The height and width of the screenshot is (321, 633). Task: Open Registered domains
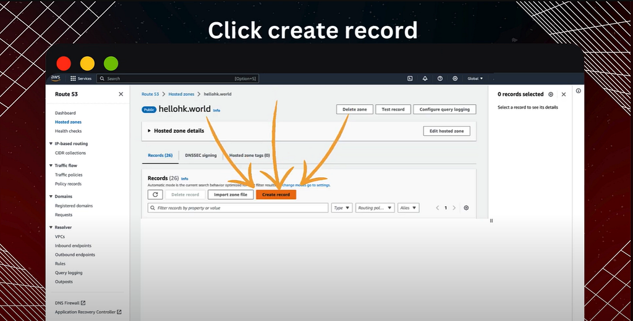pyautogui.click(x=74, y=206)
